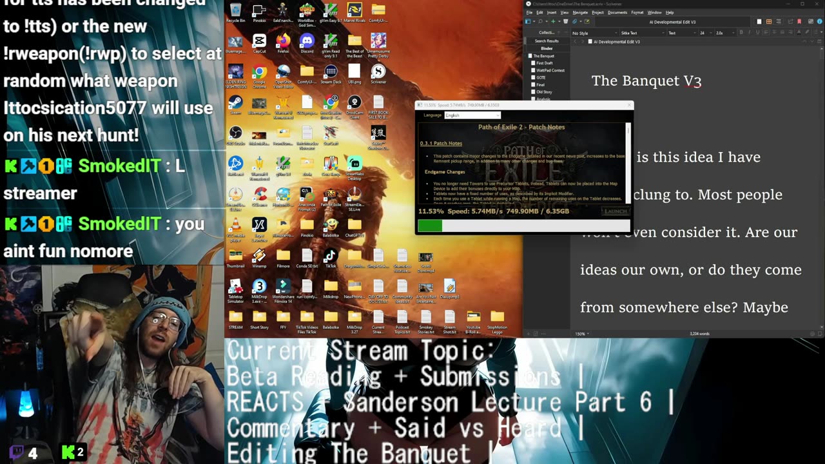This screenshot has height=464, width=825.
Task: Toggle the Scrivener binder sidebar
Action: tap(528, 21)
